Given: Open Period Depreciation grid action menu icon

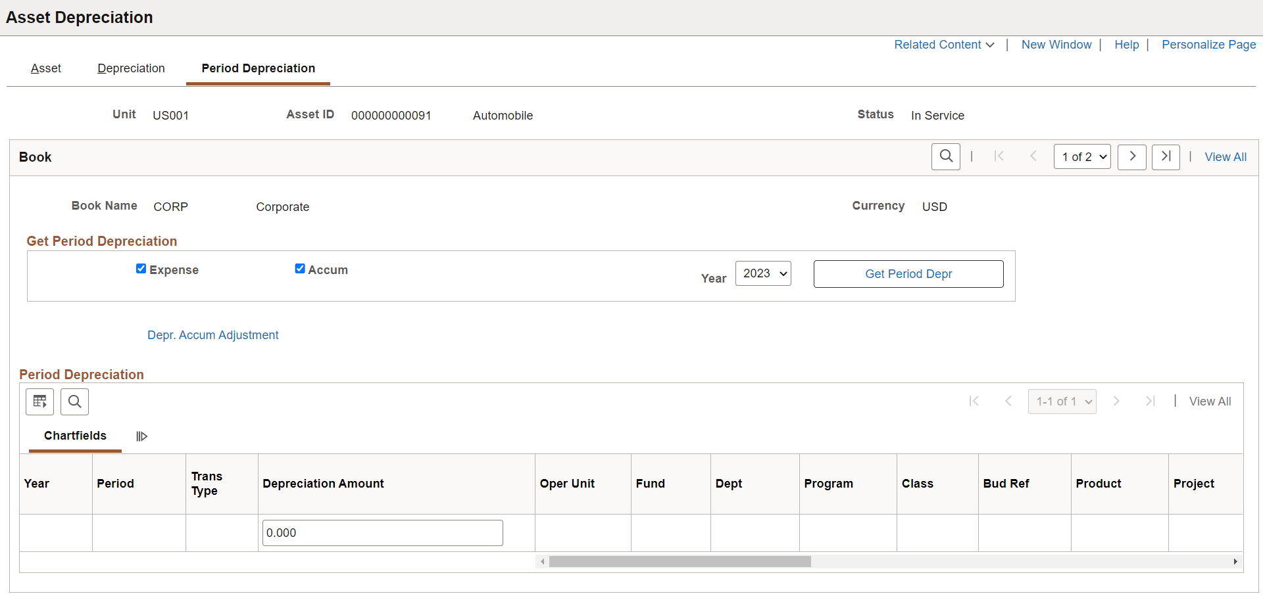Looking at the screenshot, I should 40,402.
